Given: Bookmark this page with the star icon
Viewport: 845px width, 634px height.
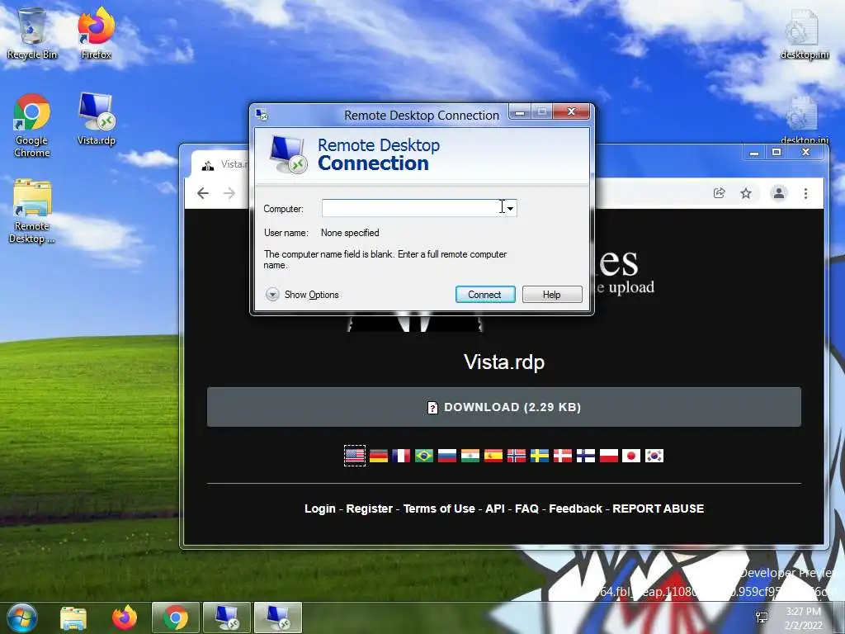Looking at the screenshot, I should [x=746, y=193].
